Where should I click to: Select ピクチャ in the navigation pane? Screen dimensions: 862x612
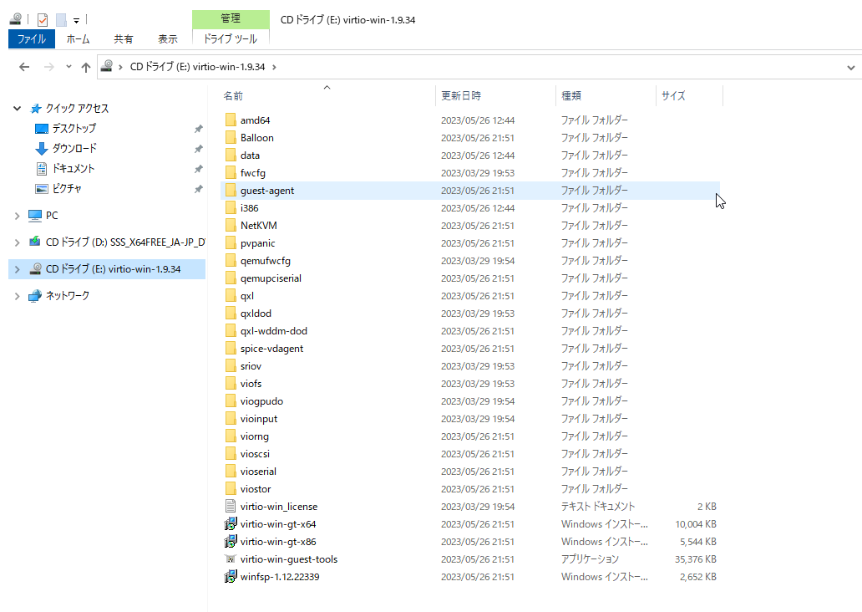(x=67, y=189)
